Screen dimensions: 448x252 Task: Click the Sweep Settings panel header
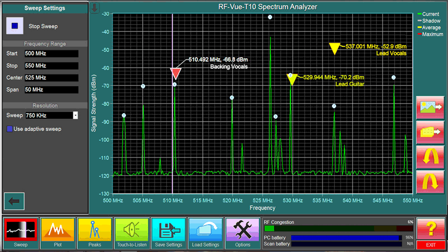(45, 8)
